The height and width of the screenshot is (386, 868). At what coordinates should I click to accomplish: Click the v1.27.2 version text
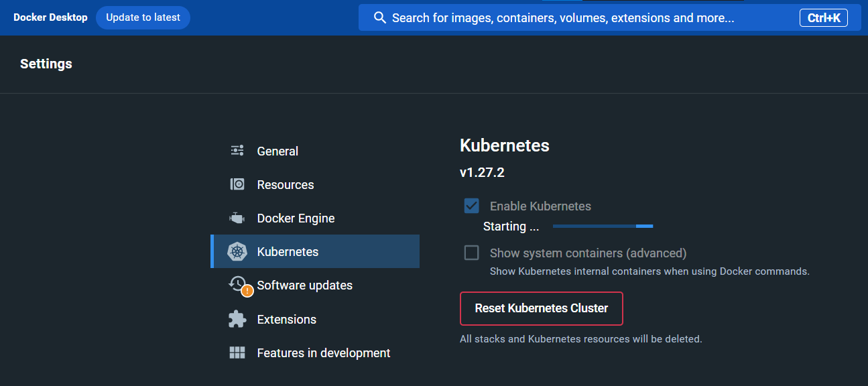coord(482,172)
